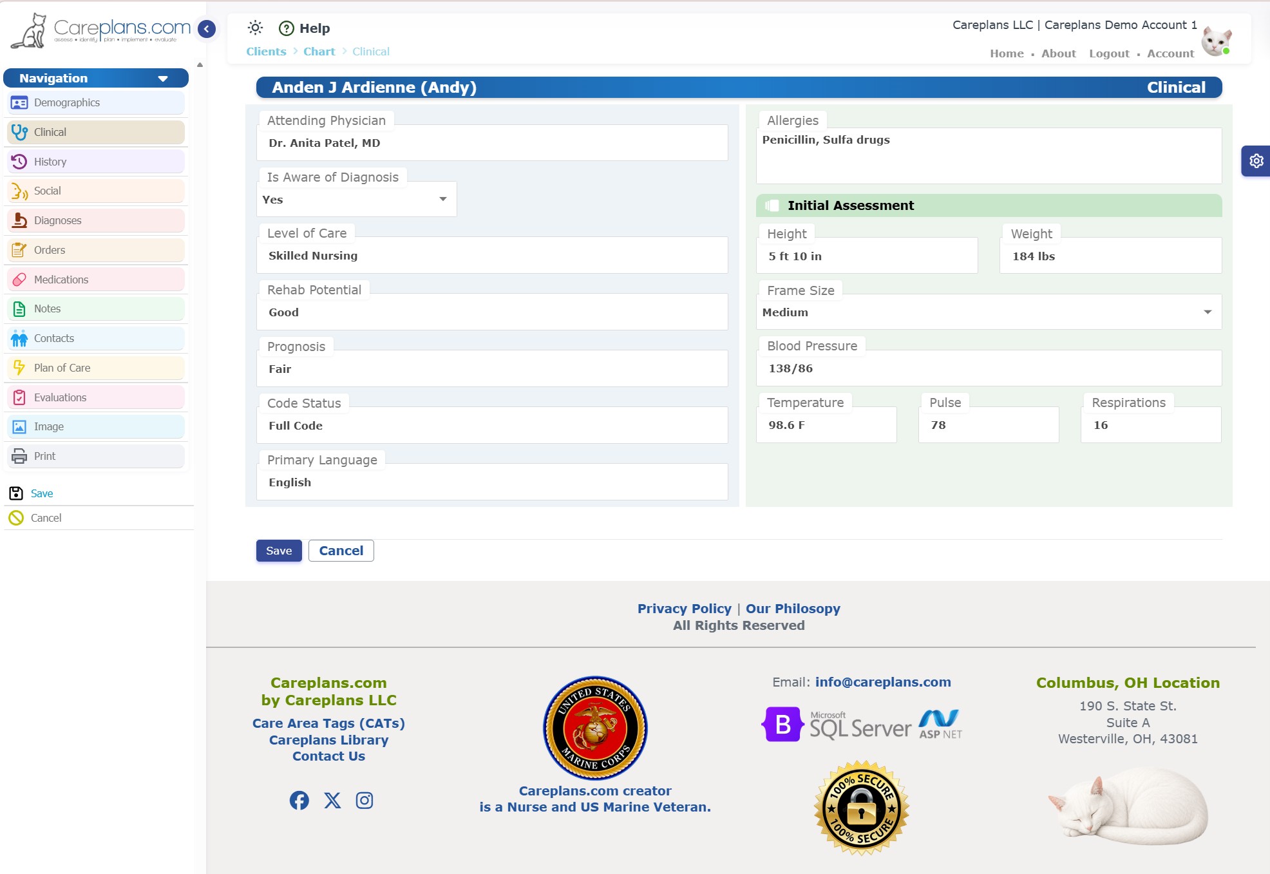Viewport: 1270px width, 874px height.
Task: Open Evaluations in the navigation
Action: coord(96,397)
